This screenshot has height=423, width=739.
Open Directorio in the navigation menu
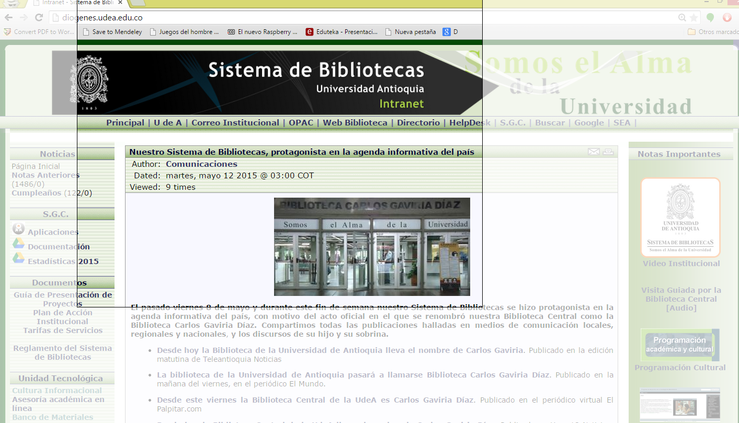(x=418, y=123)
